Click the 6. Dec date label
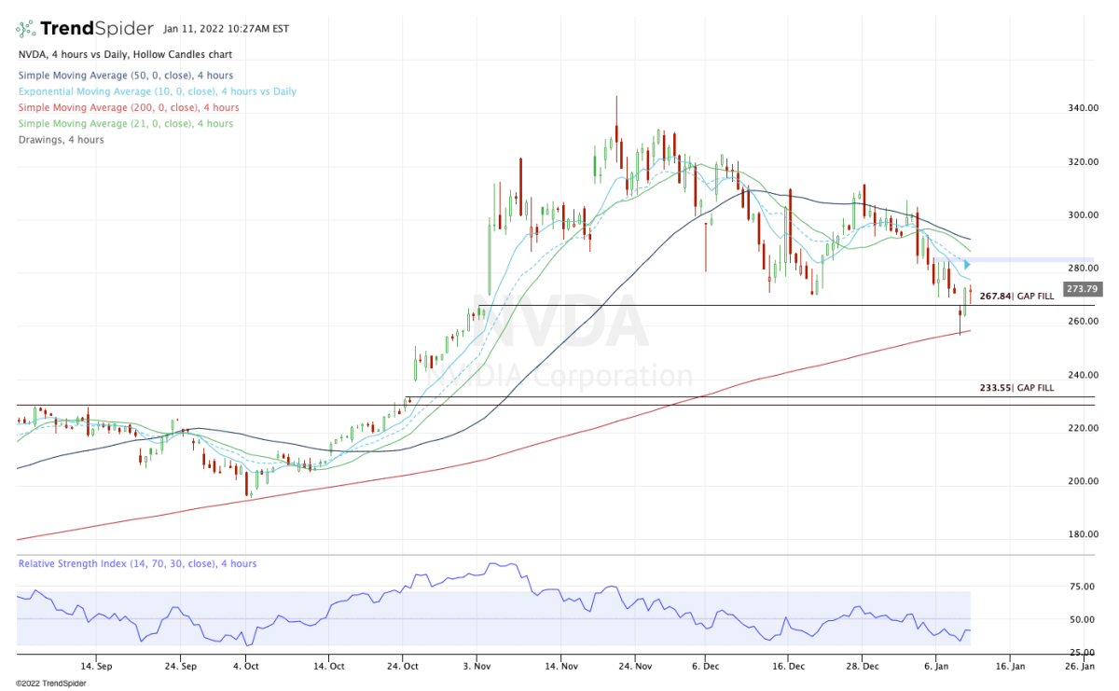This screenshot has height=691, width=1119. click(706, 667)
